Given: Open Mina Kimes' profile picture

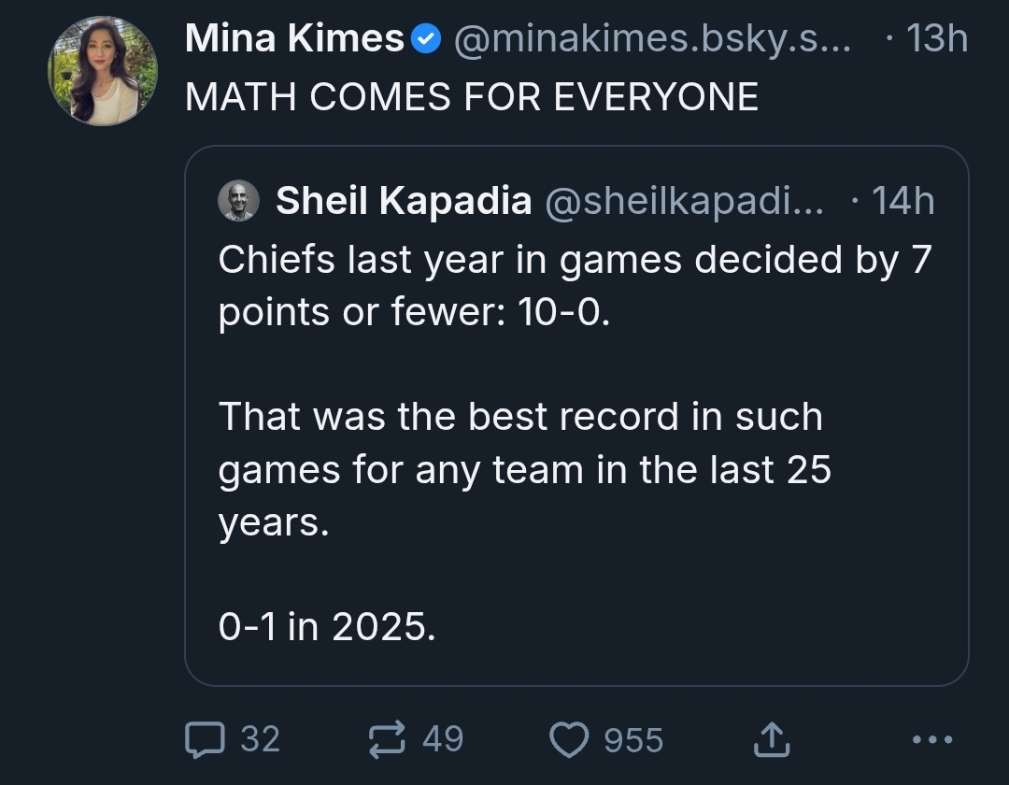Looking at the screenshot, I should click(x=103, y=71).
